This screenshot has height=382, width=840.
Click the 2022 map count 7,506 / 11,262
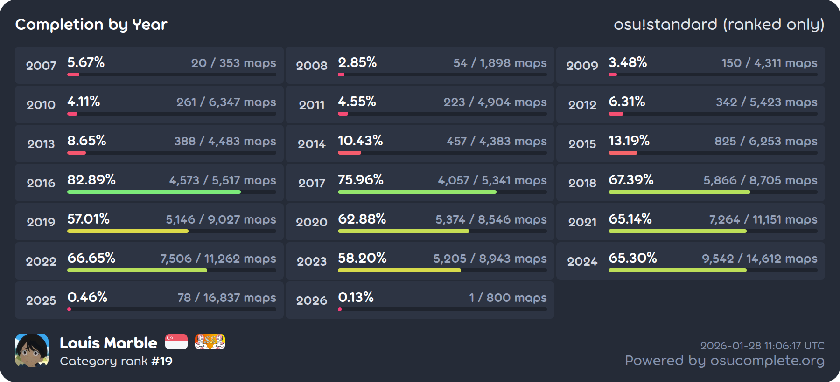[218, 259]
